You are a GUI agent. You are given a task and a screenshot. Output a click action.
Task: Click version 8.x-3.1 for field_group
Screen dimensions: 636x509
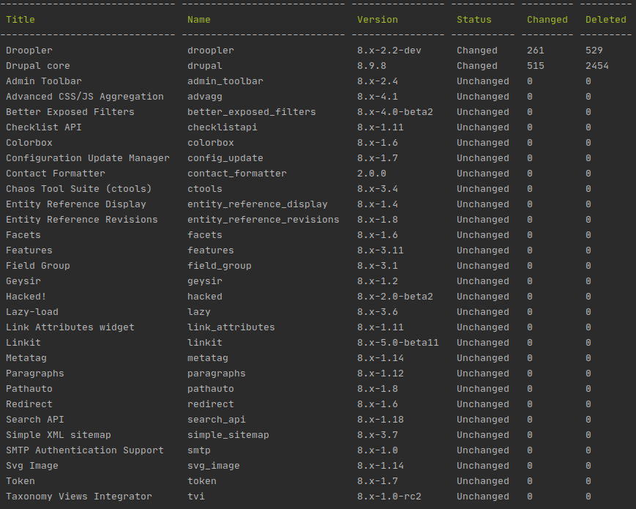pos(377,267)
